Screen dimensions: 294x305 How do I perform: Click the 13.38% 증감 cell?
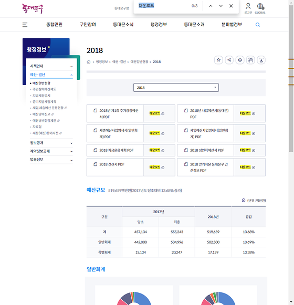click(249, 253)
